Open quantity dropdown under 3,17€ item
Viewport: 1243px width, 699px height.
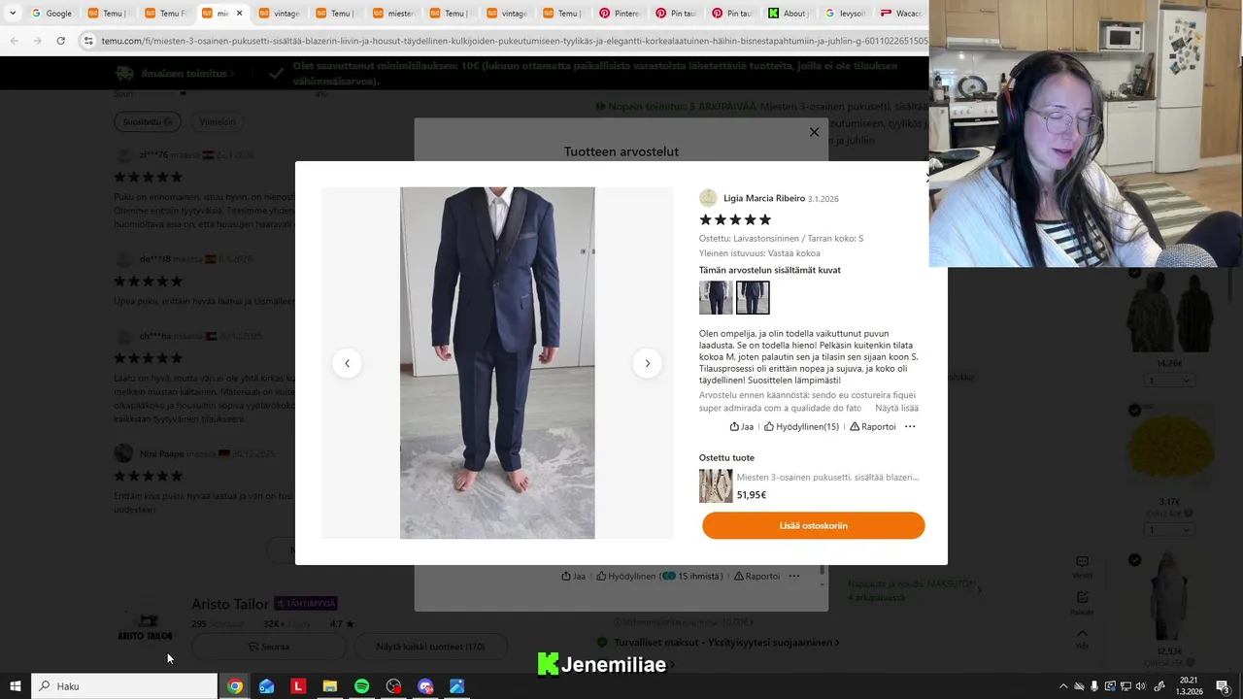[1169, 530]
